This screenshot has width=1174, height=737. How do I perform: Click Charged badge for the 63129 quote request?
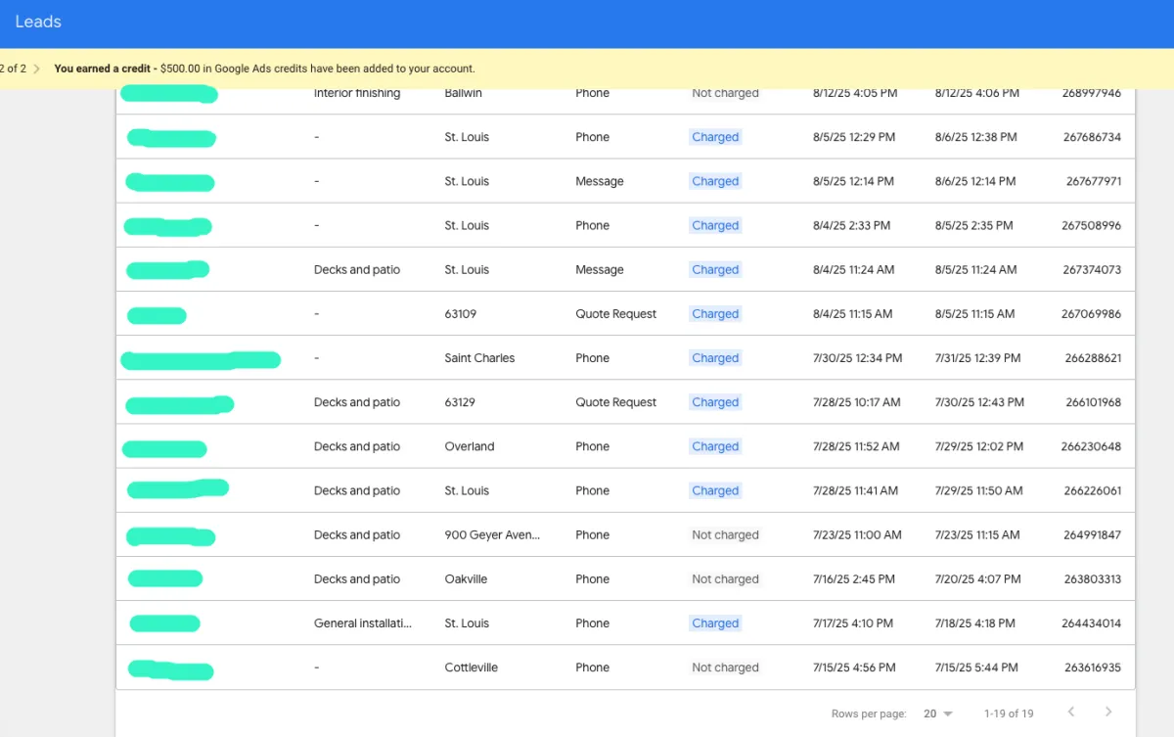point(715,402)
